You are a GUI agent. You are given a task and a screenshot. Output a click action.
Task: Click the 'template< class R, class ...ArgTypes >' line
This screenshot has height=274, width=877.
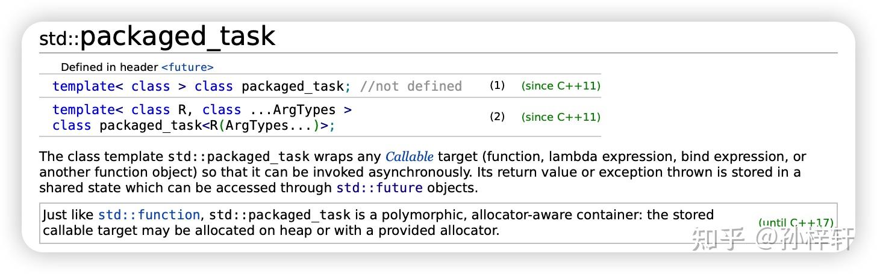(x=202, y=110)
